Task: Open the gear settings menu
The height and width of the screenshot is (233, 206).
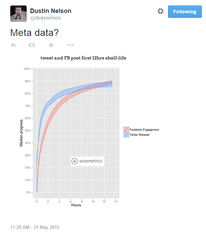Action: pyautogui.click(x=160, y=11)
